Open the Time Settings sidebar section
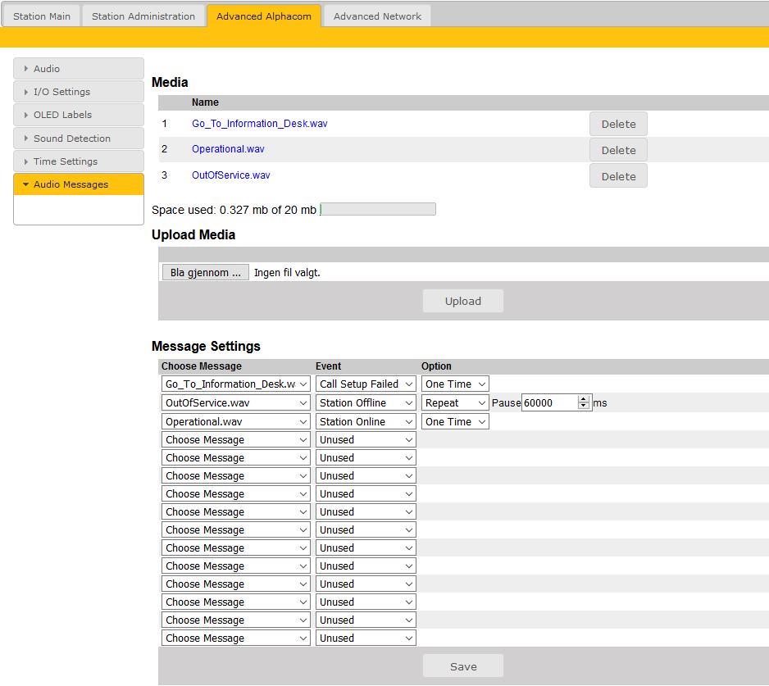 (x=79, y=161)
